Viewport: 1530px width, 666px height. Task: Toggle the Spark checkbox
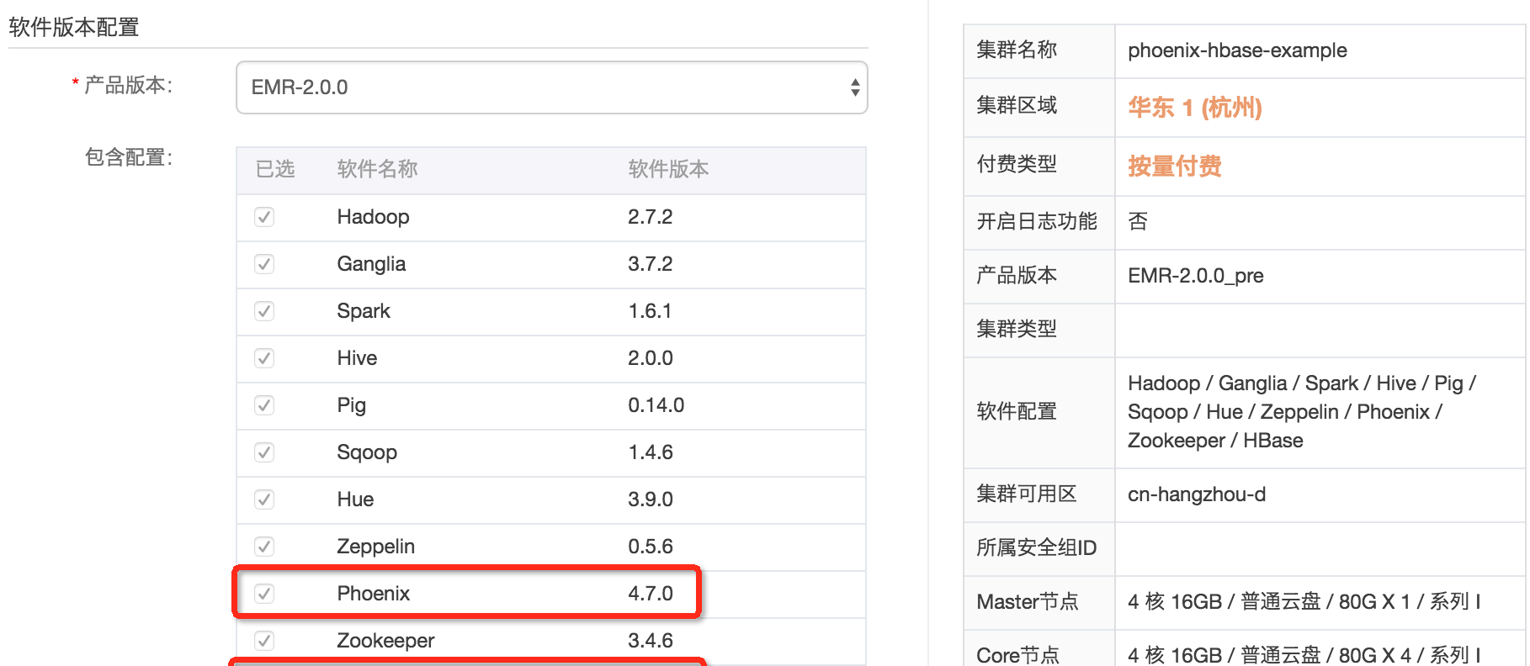tap(264, 311)
